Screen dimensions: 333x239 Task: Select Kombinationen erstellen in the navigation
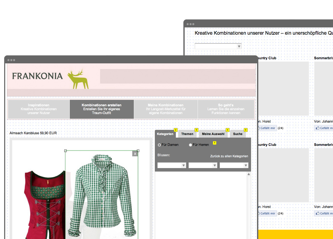102,109
